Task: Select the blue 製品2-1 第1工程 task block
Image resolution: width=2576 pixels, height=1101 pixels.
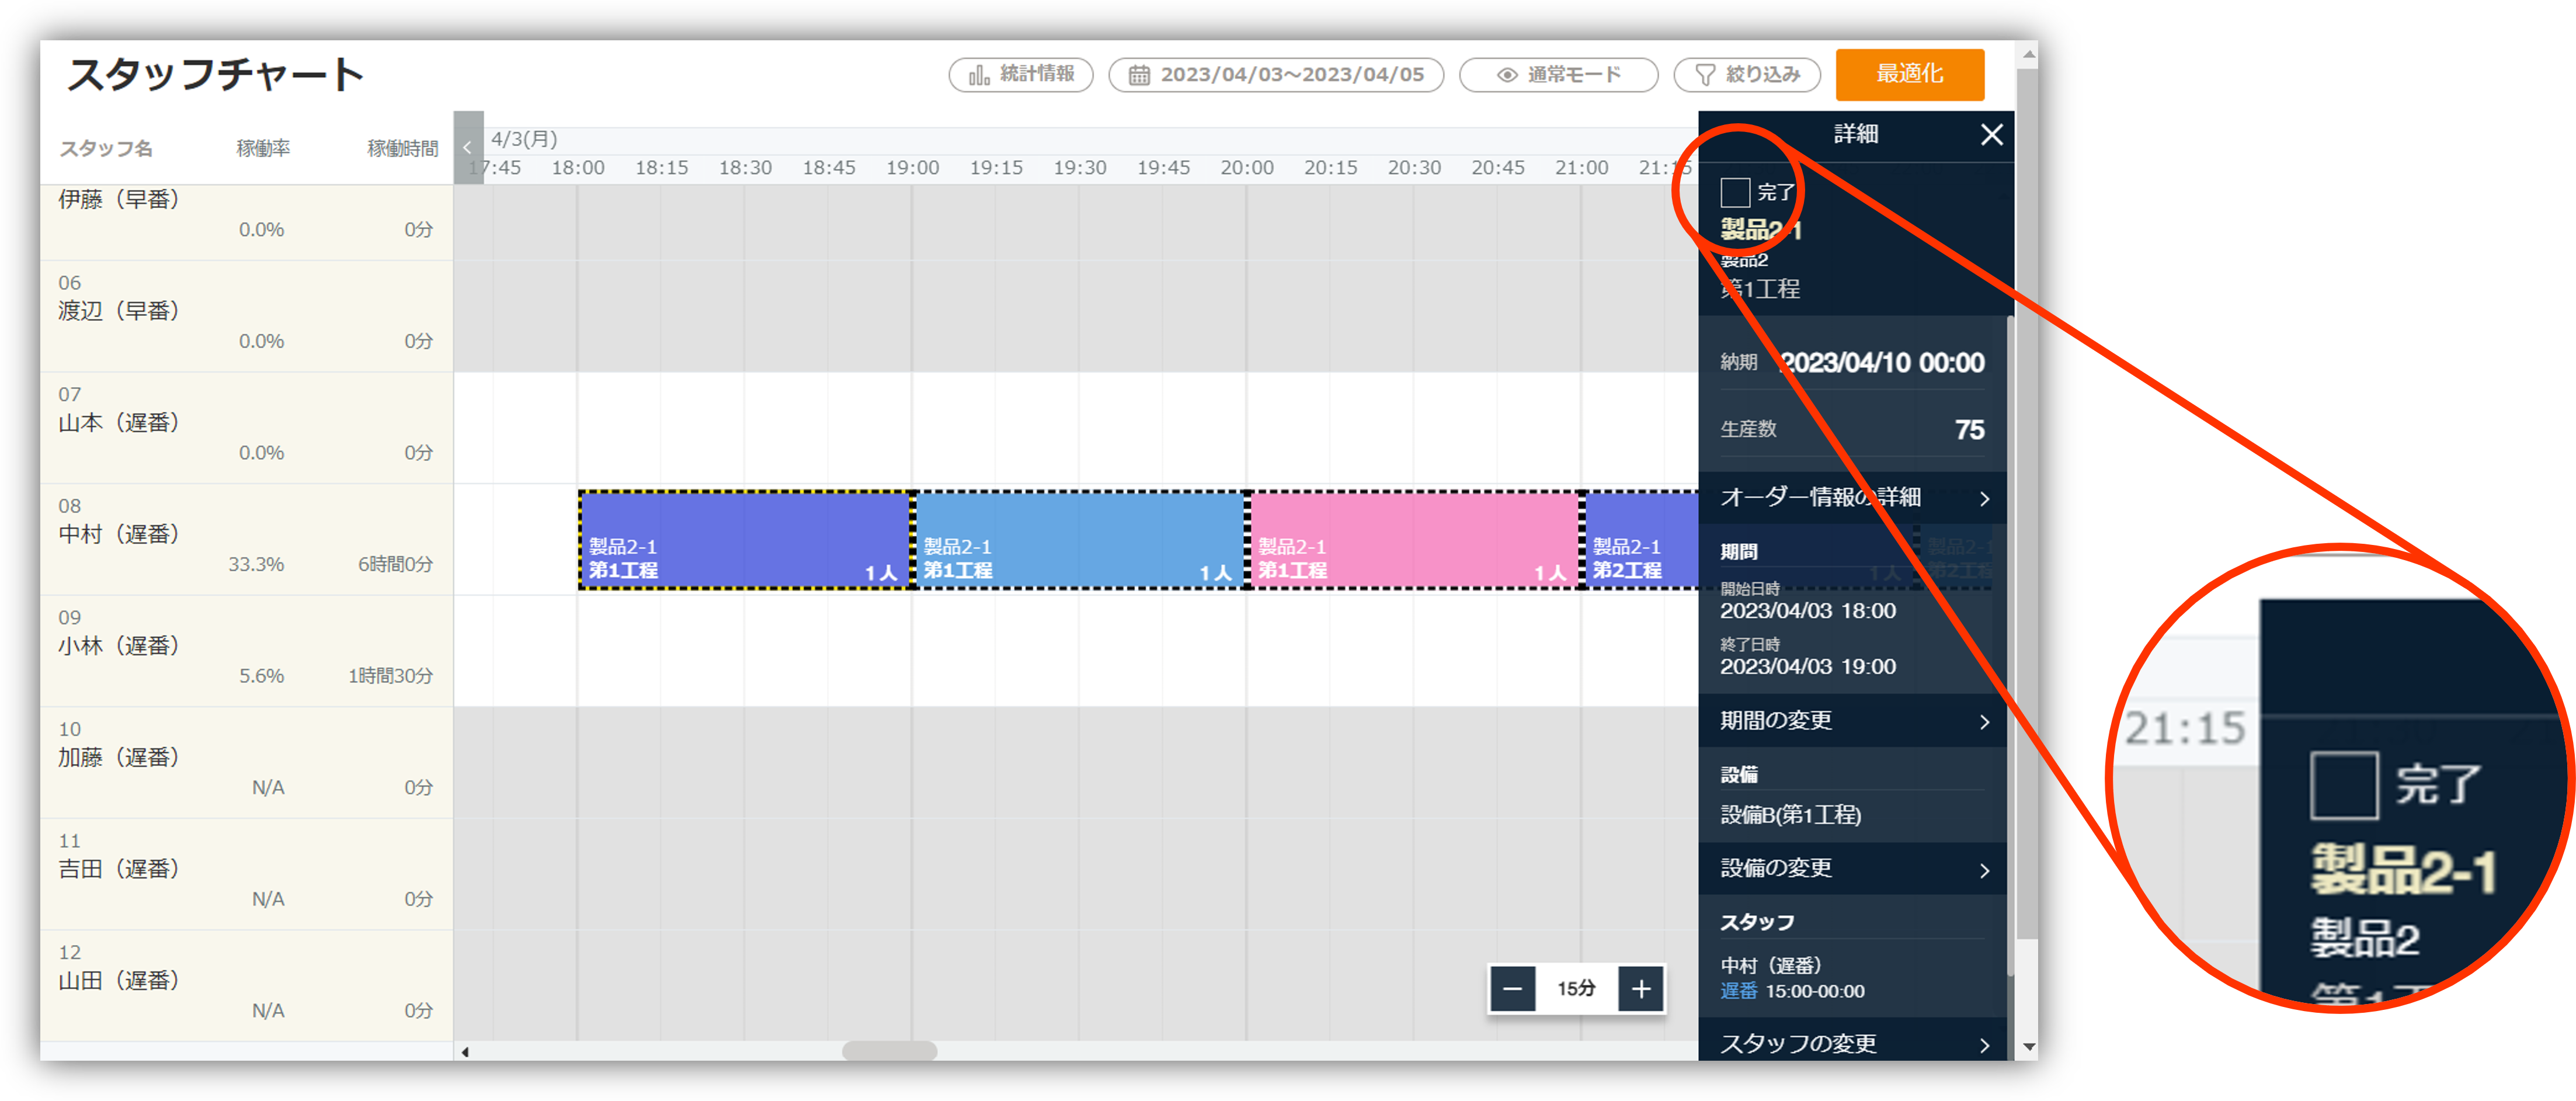Action: [1080, 540]
